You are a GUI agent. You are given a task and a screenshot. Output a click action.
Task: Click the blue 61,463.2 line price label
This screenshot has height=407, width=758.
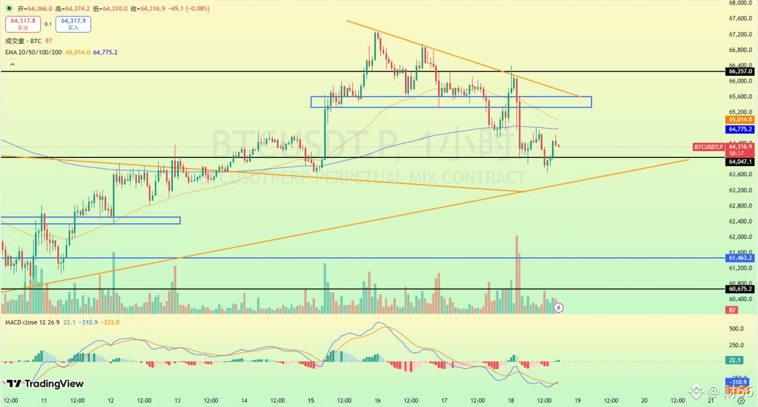(x=740, y=258)
